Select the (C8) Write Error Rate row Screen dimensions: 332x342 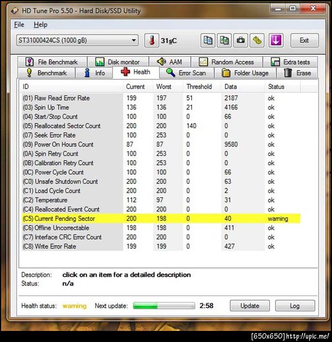coord(161,246)
